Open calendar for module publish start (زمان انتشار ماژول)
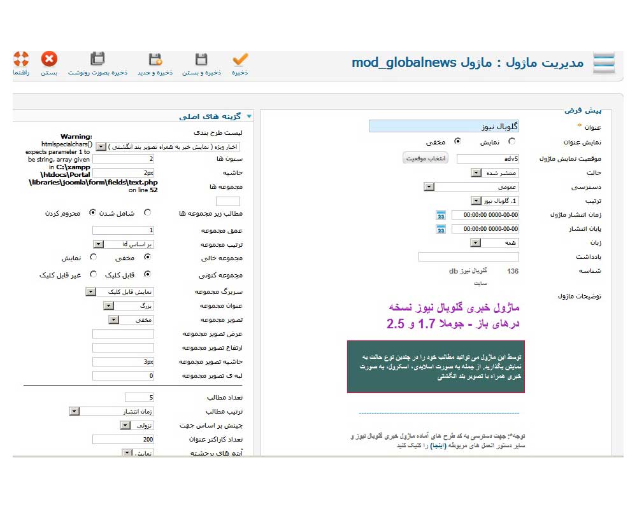 [441, 215]
